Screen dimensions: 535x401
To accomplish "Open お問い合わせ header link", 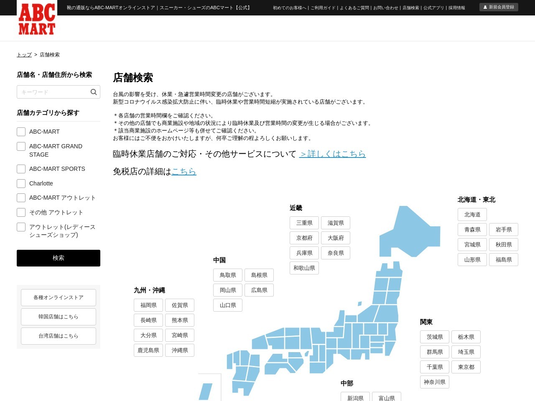I will tap(386, 8).
